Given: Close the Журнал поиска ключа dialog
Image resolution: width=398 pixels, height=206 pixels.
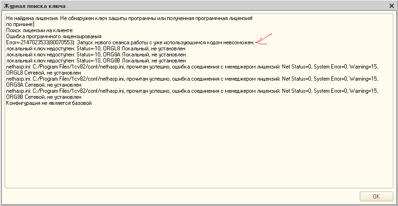Looking at the screenshot, I should click(x=391, y=6).
